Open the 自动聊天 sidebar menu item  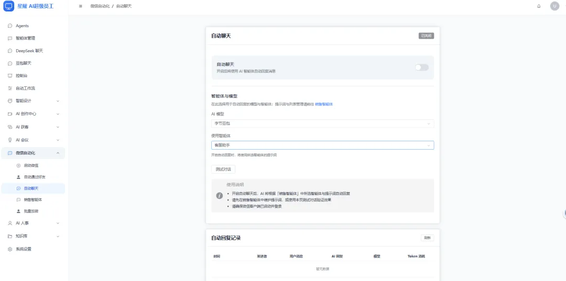pos(33,188)
